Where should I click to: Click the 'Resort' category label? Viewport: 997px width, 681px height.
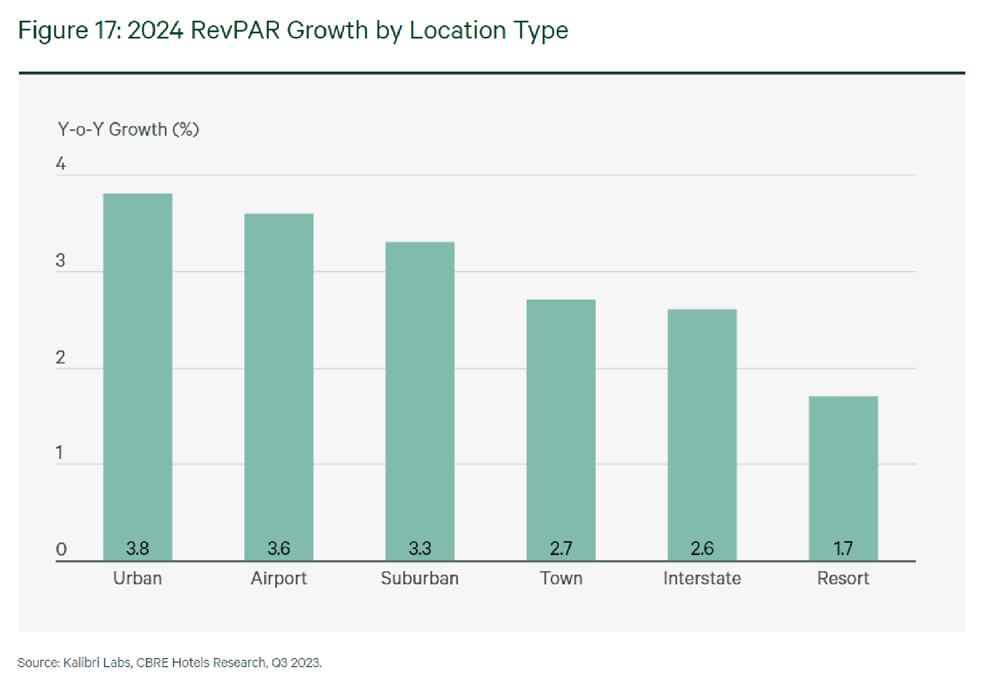tap(843, 578)
